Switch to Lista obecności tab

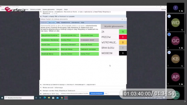[76, 22]
